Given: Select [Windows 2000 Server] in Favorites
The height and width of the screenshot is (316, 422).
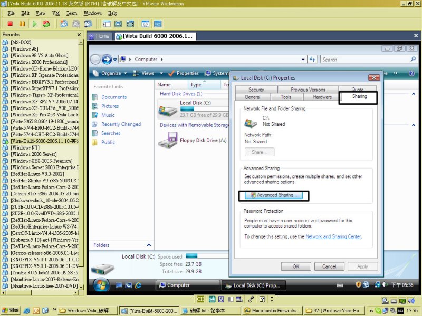Looking at the screenshot, I should tap(34, 154).
